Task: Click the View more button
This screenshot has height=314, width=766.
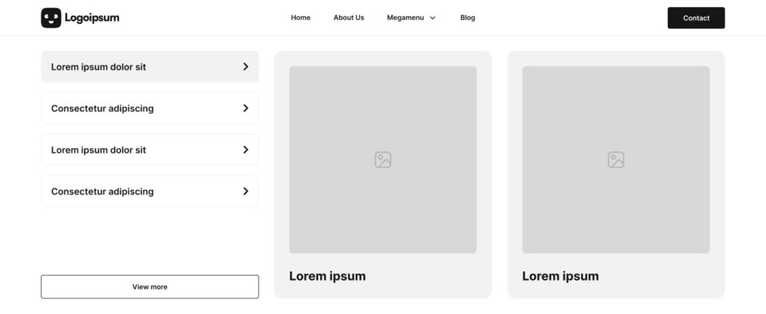Action: pyautogui.click(x=150, y=287)
